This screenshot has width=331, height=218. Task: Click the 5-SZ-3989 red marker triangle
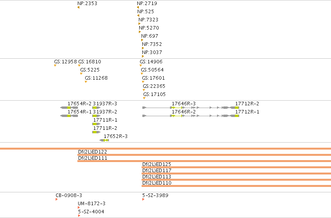[x=144, y=199]
